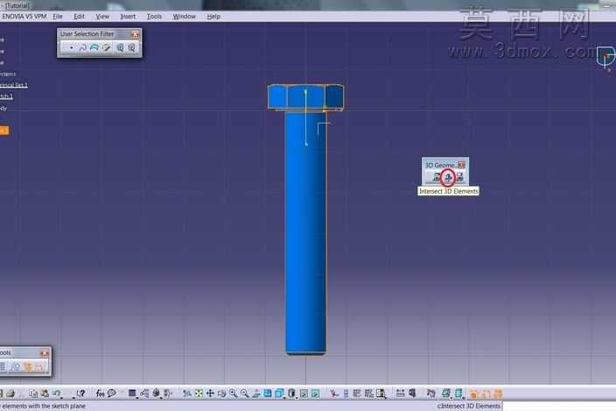Click the Swap Visible Space icon
Image resolution: width=616 pixels, height=411 pixels.
click(x=315, y=393)
